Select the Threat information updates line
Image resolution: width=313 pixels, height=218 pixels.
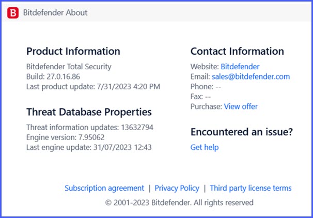[x=90, y=127]
